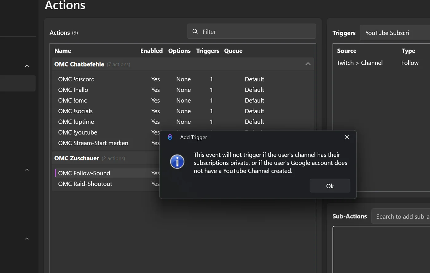The width and height of the screenshot is (430, 273).
Task: Sort actions by the Name column header
Action: pyautogui.click(x=63, y=51)
